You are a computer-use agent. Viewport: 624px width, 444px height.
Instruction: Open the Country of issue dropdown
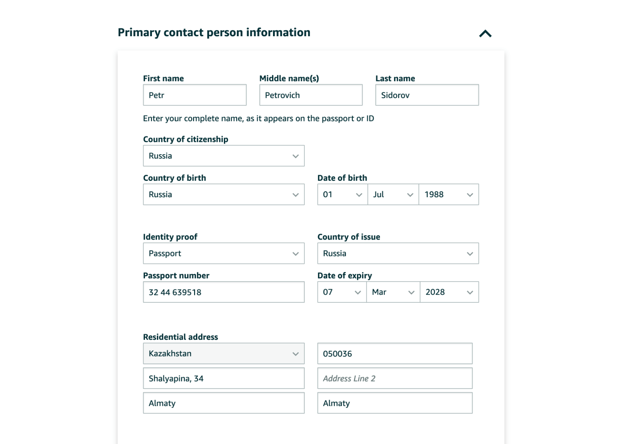pyautogui.click(x=398, y=253)
